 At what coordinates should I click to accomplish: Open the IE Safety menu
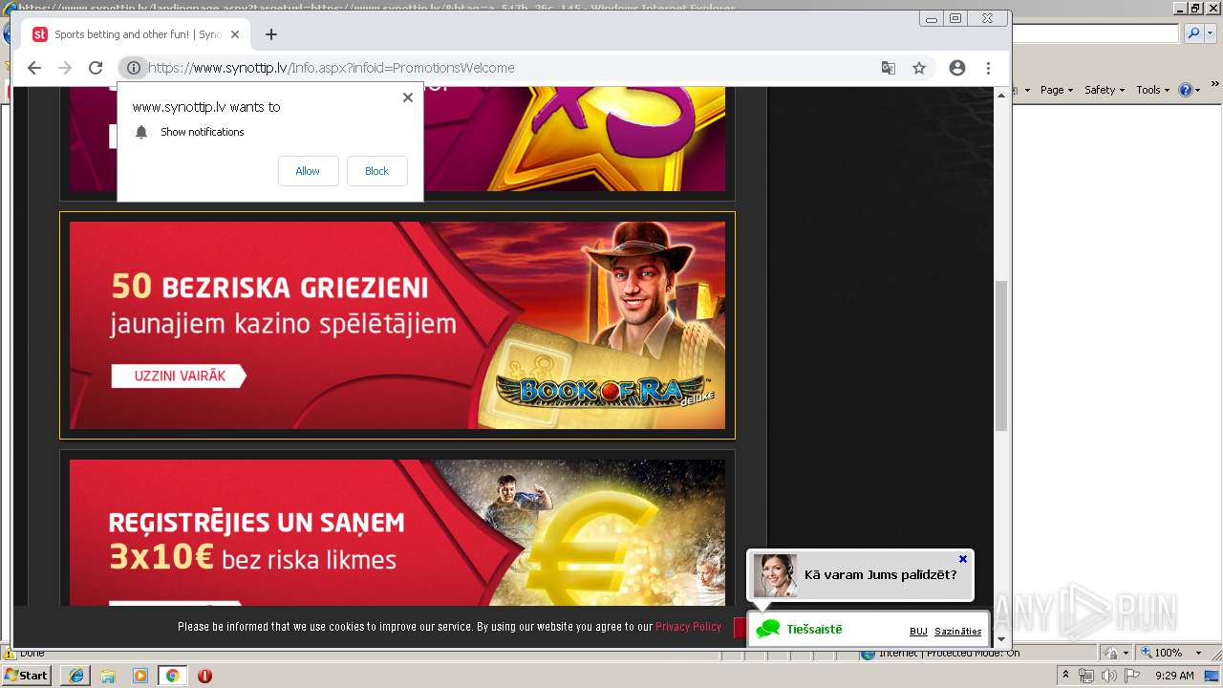tap(1104, 90)
